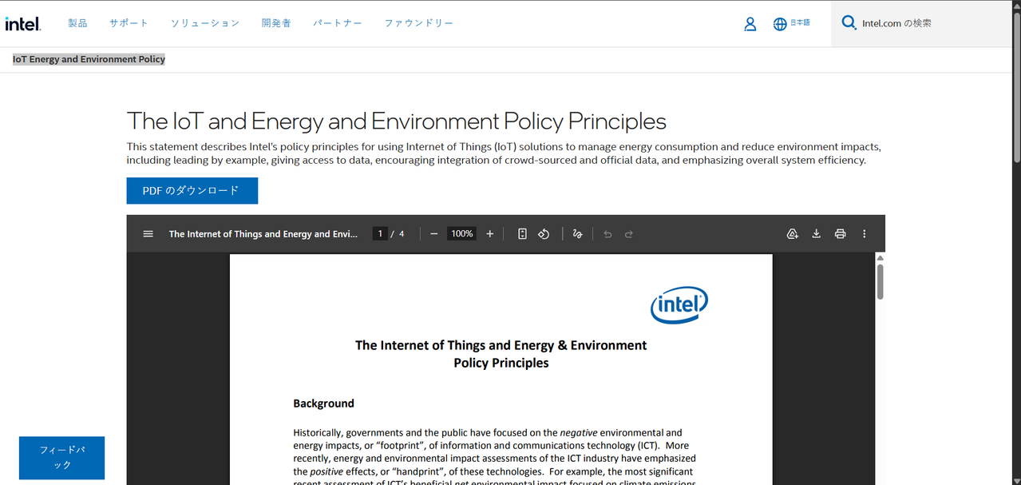
Task: Click the PDF title 'Policy Principles' line
Action: pyautogui.click(x=501, y=363)
